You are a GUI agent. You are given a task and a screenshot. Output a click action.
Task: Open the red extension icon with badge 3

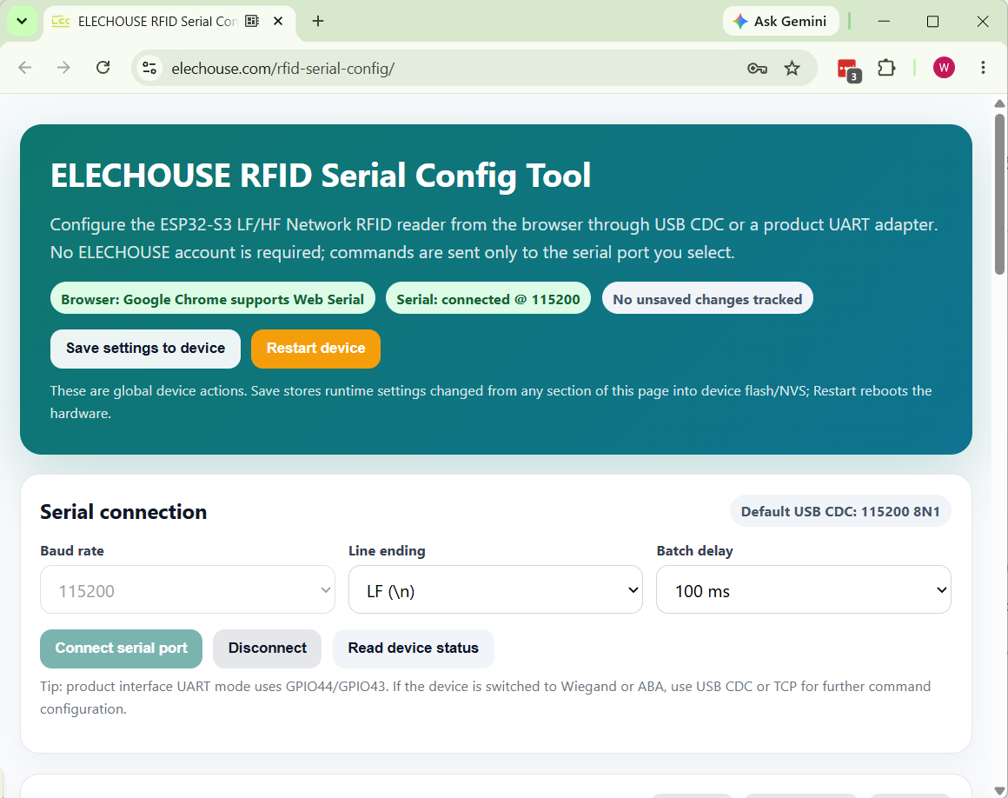(x=849, y=70)
